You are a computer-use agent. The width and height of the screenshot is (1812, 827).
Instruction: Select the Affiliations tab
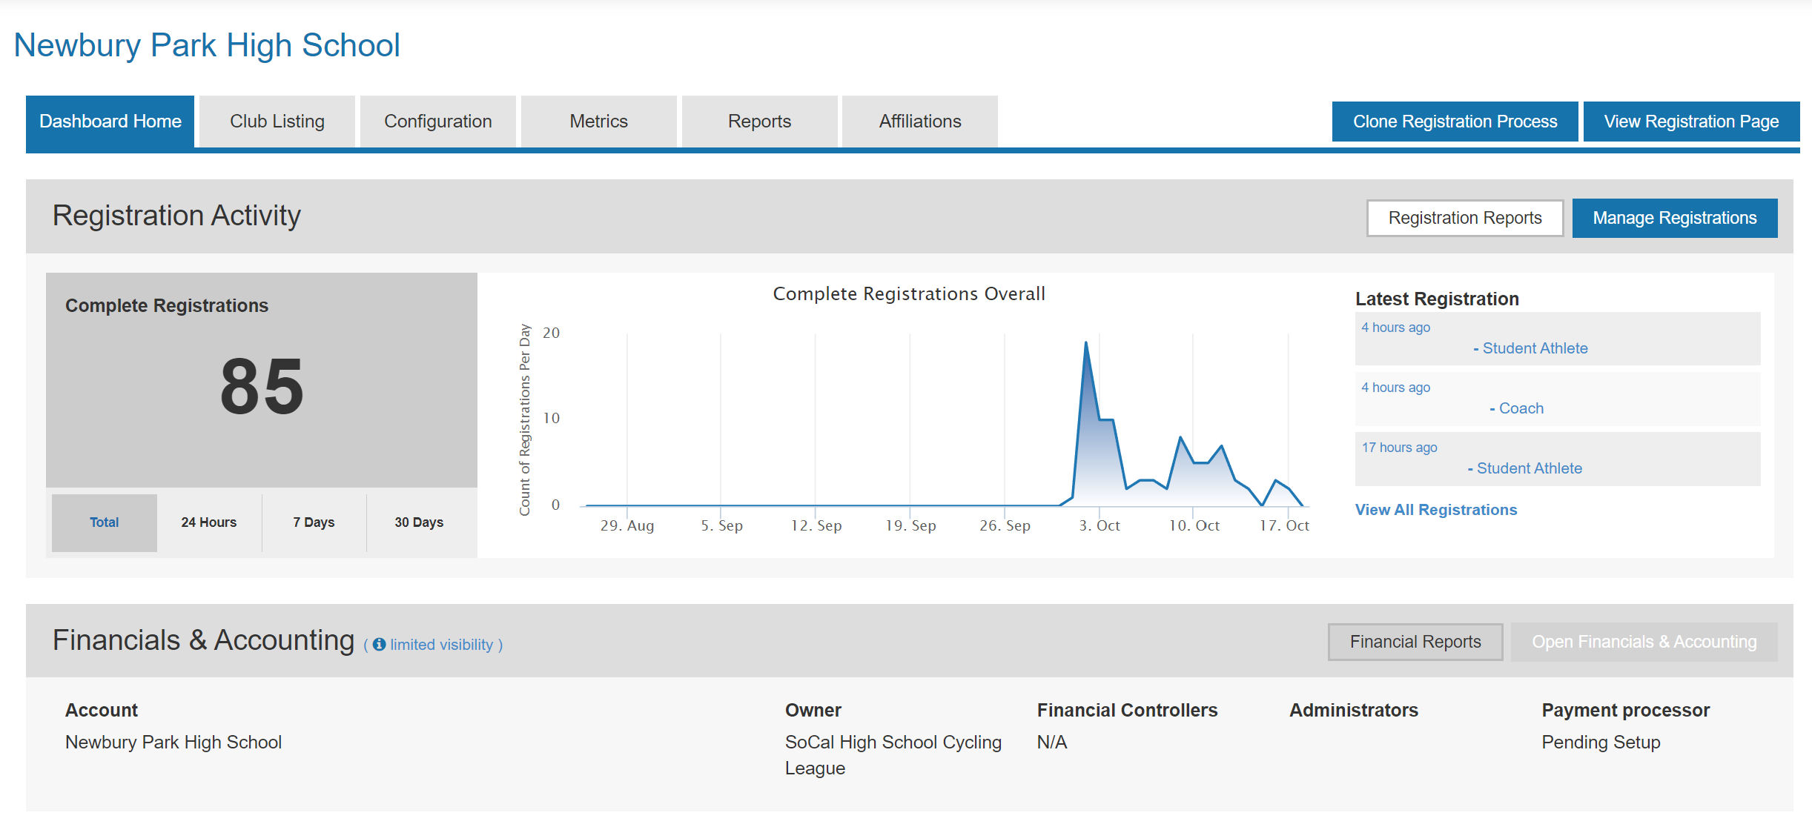919,122
